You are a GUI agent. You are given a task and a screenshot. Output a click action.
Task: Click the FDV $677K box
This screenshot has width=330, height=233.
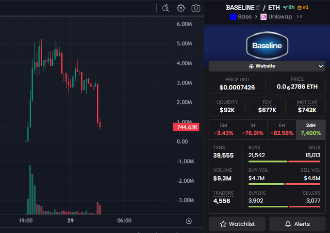(267, 107)
